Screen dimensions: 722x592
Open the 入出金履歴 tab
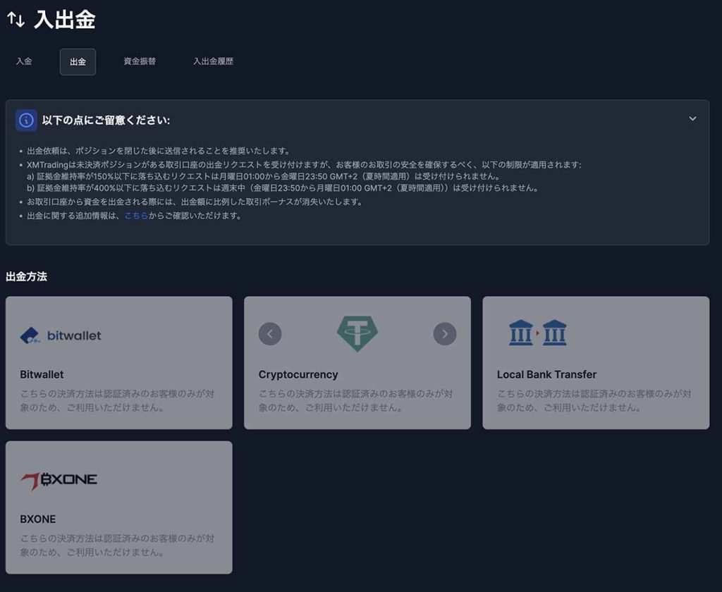coord(214,61)
